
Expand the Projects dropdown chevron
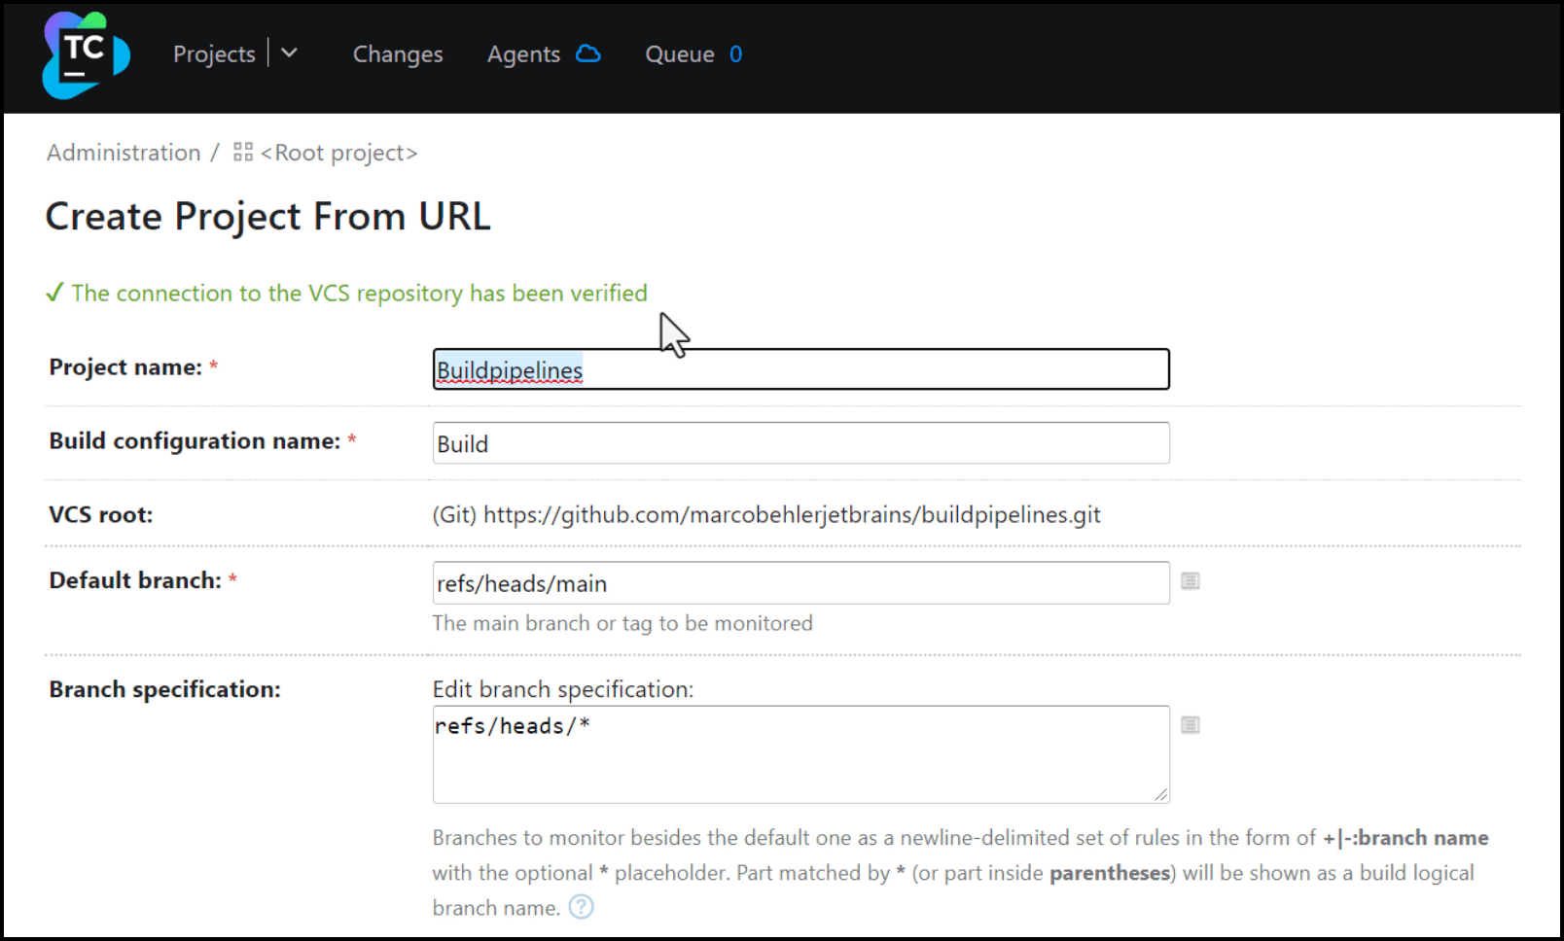[289, 53]
